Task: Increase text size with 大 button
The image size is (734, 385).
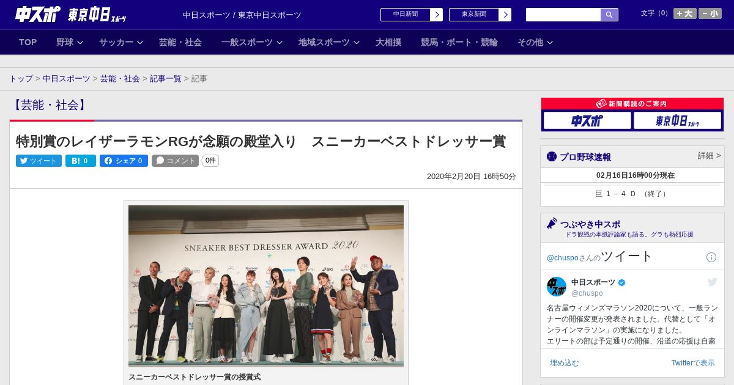Action: (684, 13)
